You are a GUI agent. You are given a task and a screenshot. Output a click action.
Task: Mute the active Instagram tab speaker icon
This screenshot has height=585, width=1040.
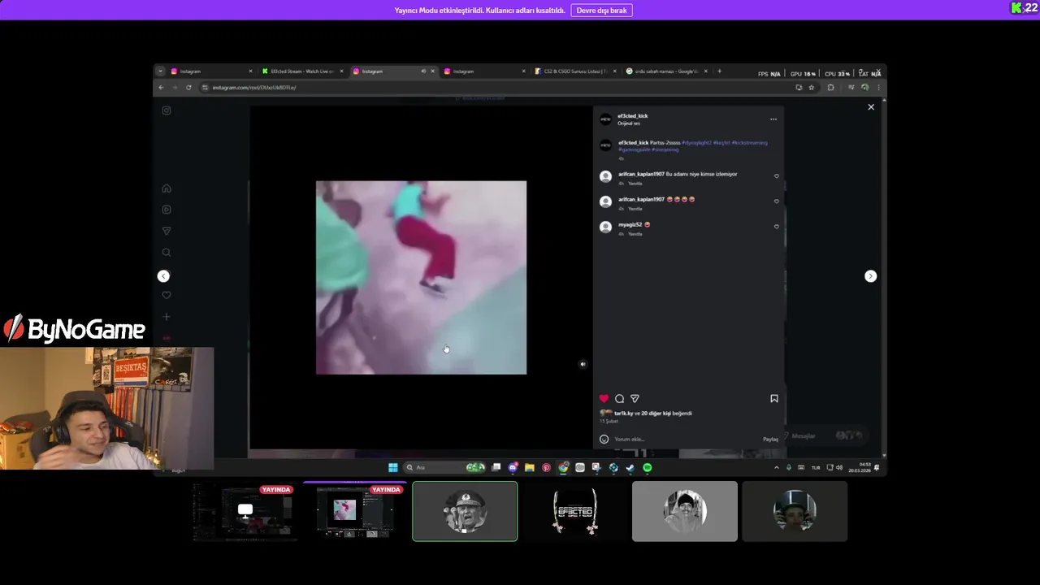click(423, 71)
